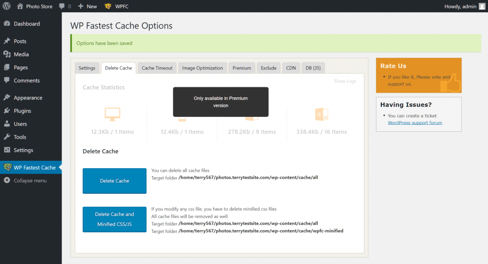Image resolution: width=488 pixels, height=264 pixels.
Task: Click the Plugins plug icon
Action: pos(7,111)
